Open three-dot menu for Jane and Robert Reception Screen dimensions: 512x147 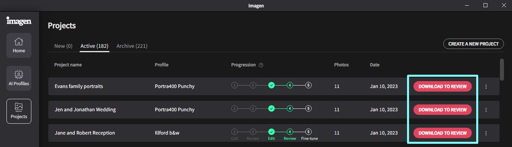click(x=486, y=133)
